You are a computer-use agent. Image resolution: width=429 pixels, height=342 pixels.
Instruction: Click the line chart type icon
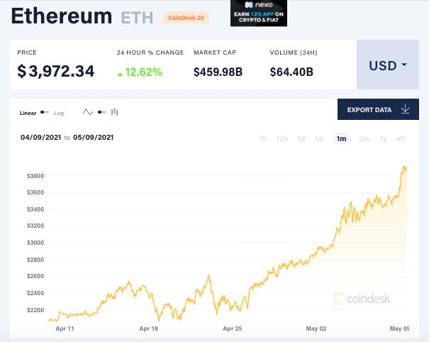[x=88, y=112]
